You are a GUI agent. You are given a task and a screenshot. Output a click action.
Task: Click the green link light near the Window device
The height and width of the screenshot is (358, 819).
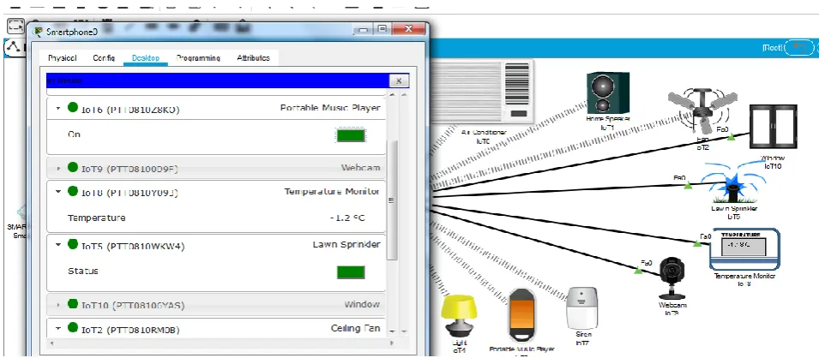point(732,137)
